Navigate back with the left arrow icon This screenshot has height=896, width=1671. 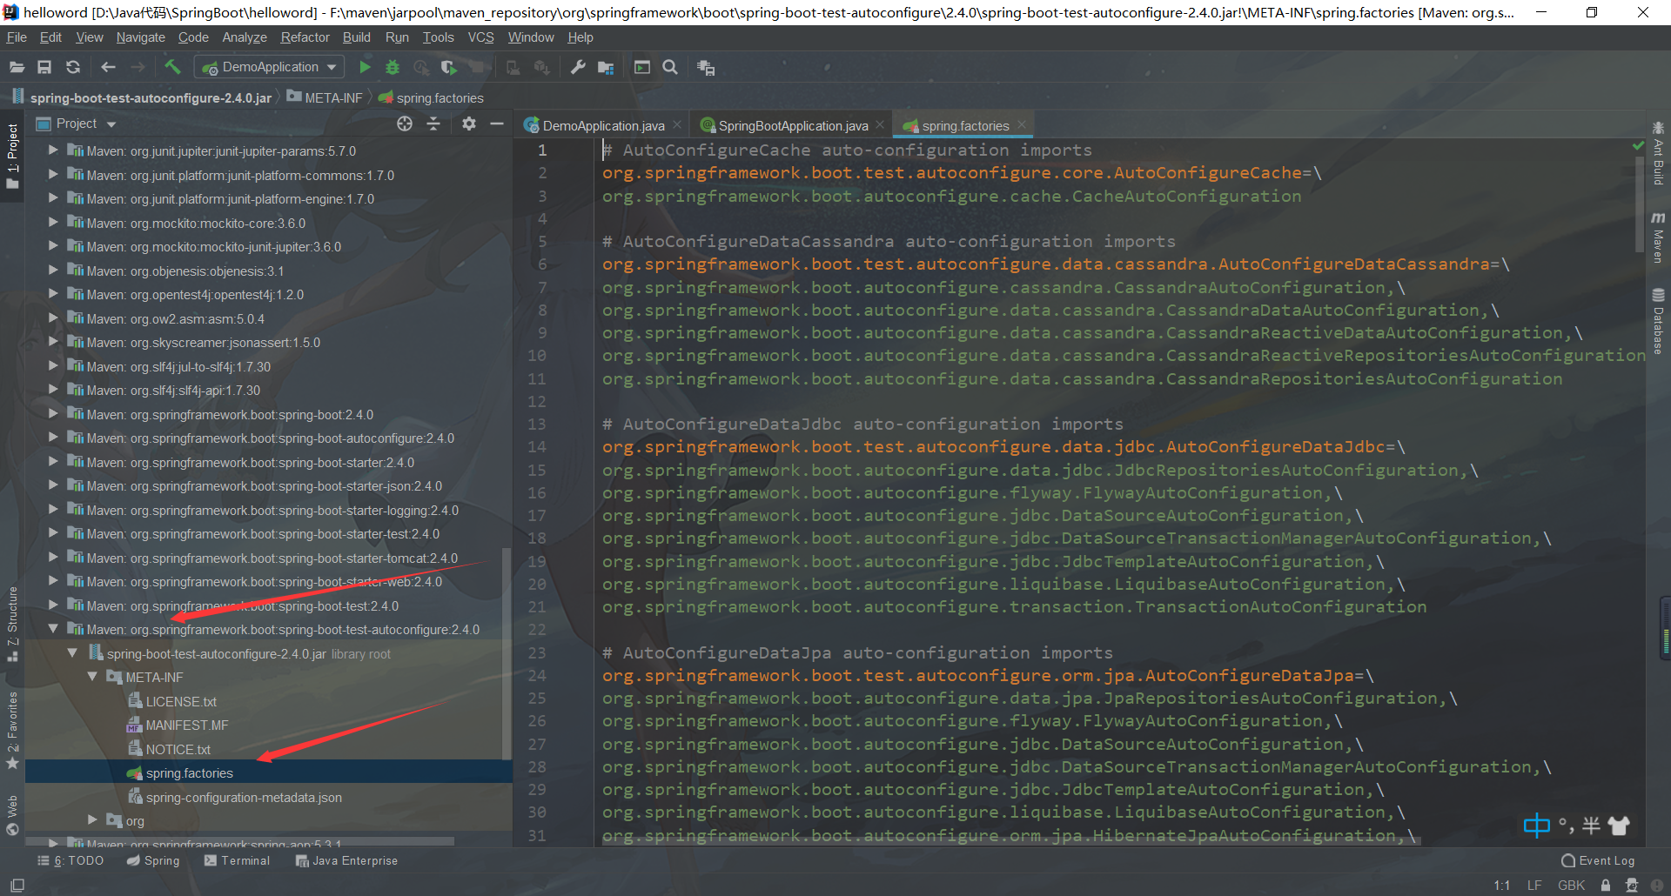click(x=108, y=67)
